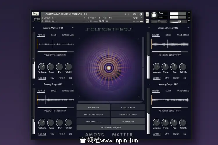Open the MODULATION PAGE button

(x=94, y=115)
